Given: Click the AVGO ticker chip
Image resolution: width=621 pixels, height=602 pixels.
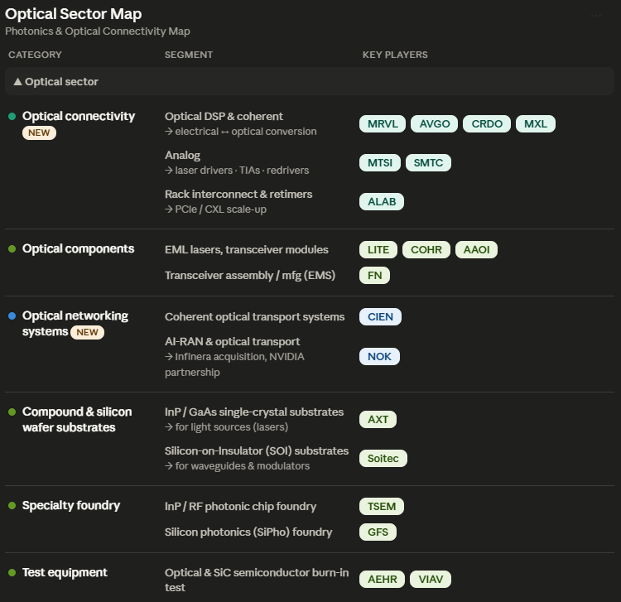Looking at the screenshot, I should [435, 124].
